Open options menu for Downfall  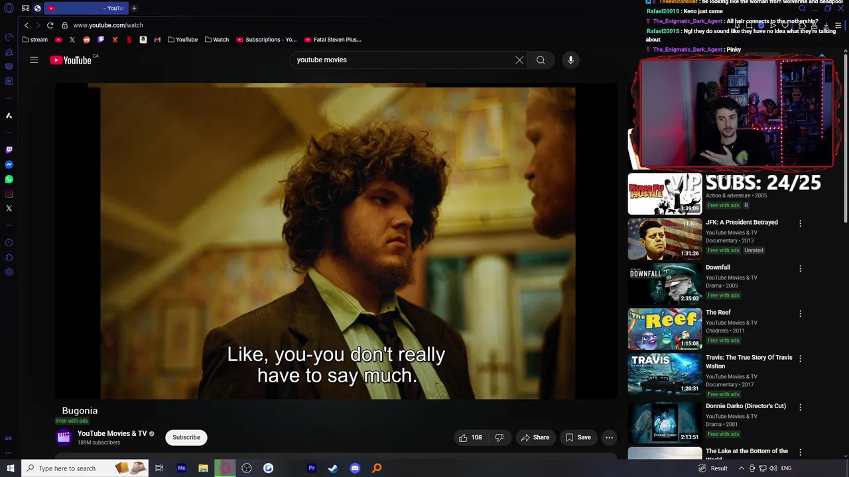[x=800, y=269]
